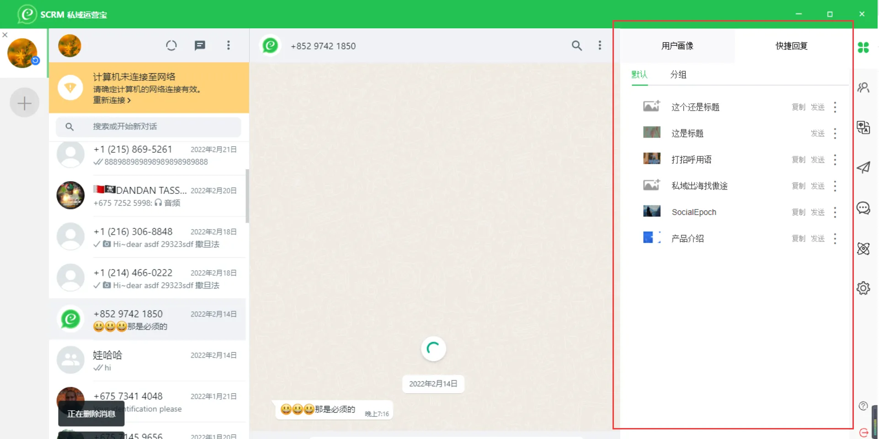Click the paper plane mass-send icon
The width and height of the screenshot is (879, 439).
click(x=863, y=167)
